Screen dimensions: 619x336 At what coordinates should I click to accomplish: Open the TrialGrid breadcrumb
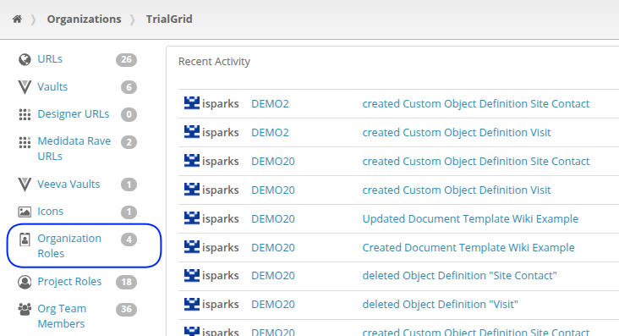[x=169, y=19]
